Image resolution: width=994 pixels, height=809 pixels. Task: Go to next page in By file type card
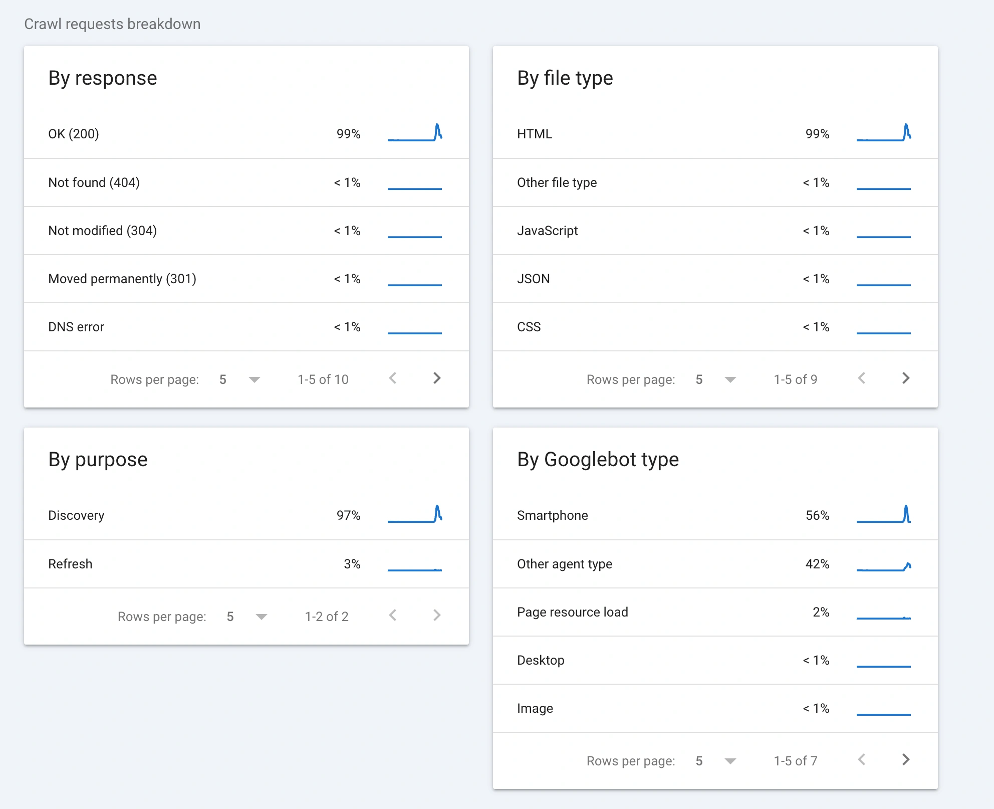pos(906,379)
